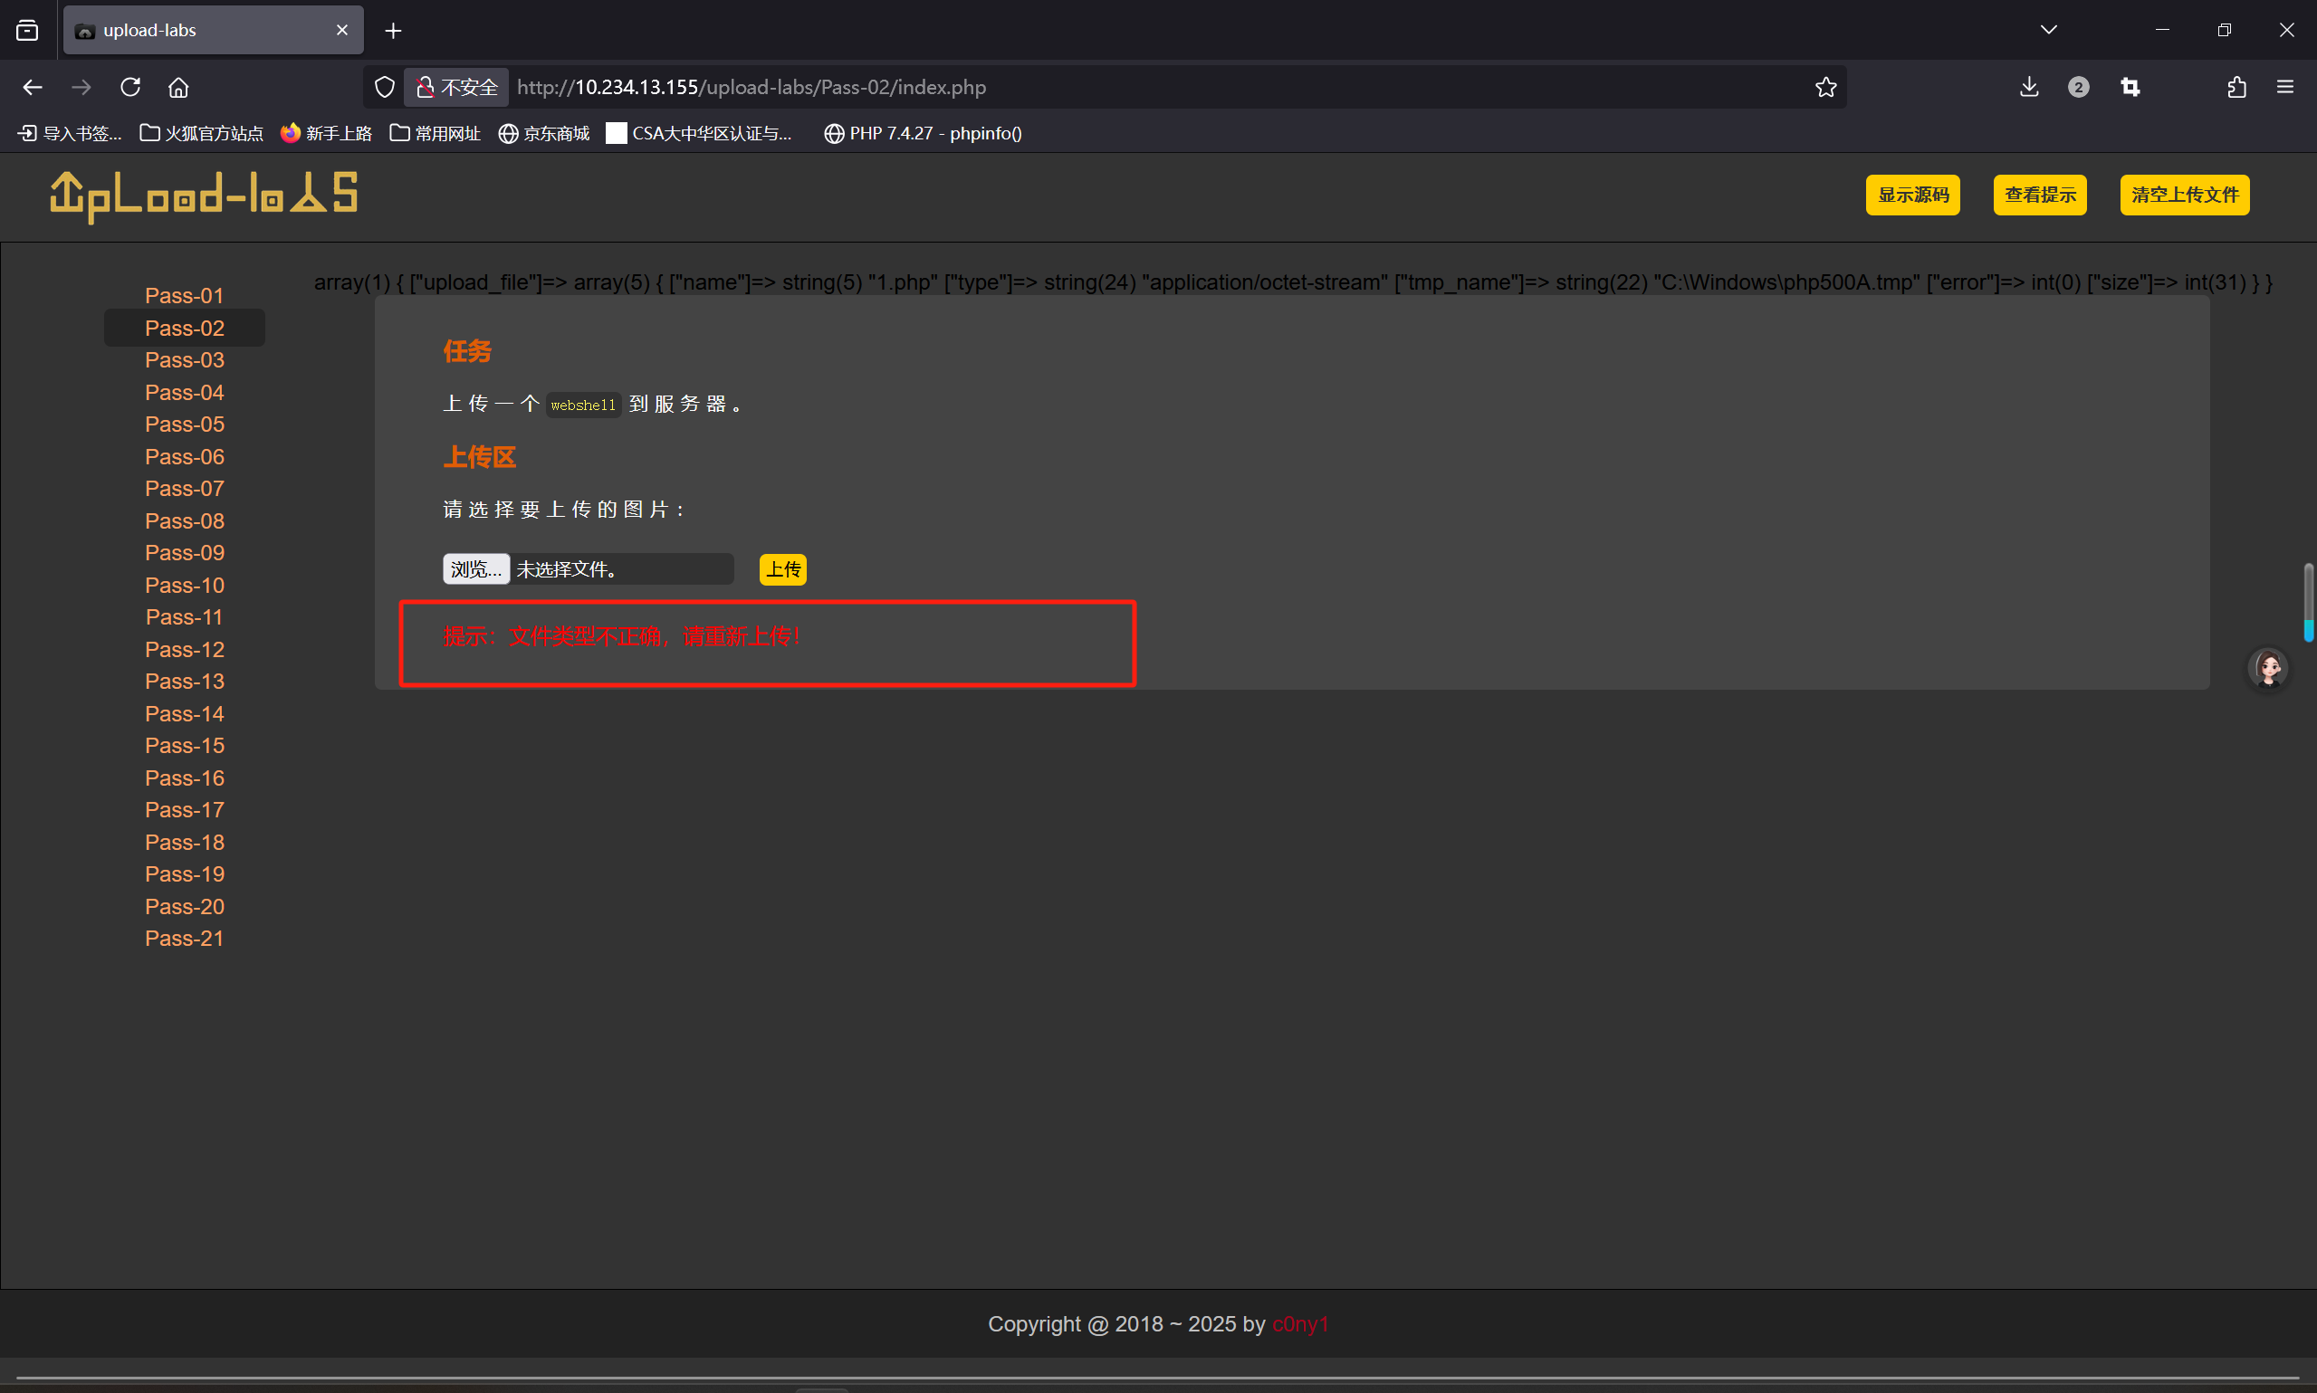Open Pass-12 from the level list
Image resolution: width=2317 pixels, height=1393 pixels.
point(184,650)
